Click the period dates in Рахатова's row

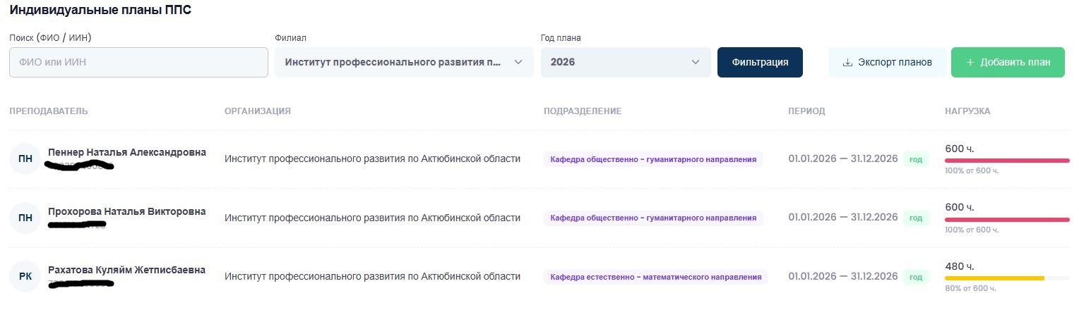(x=842, y=276)
